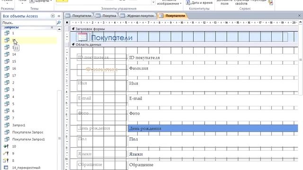Select the Фото bound control
303x170 pixels.
pyautogui.click(x=213, y=115)
